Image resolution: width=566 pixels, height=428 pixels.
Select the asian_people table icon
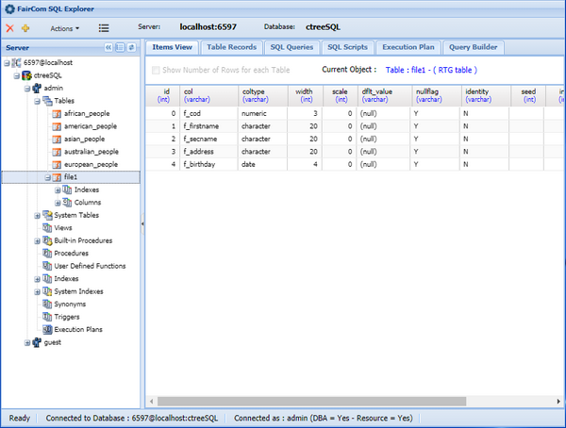click(x=57, y=139)
